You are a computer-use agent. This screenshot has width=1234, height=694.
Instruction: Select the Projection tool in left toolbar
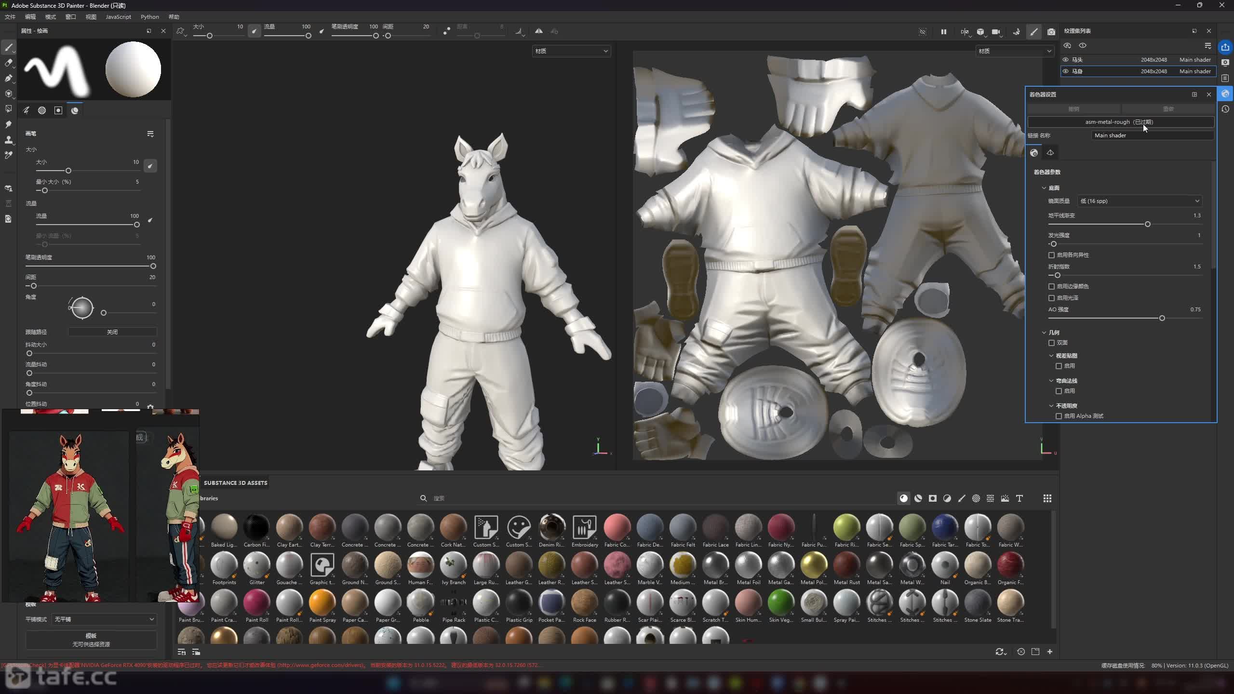8,78
